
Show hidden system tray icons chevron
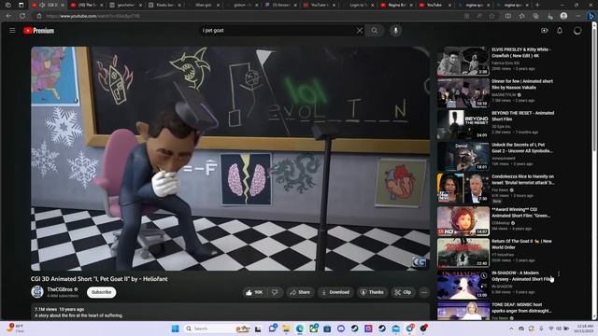(511, 329)
